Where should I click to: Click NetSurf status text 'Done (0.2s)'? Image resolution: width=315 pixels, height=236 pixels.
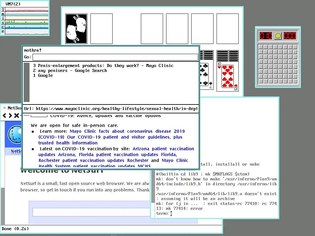[x=15, y=229]
